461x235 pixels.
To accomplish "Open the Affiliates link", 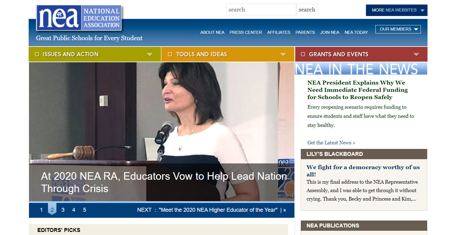I will tap(278, 32).
